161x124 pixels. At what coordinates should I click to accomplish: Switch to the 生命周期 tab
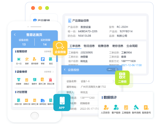(x=132, y=46)
